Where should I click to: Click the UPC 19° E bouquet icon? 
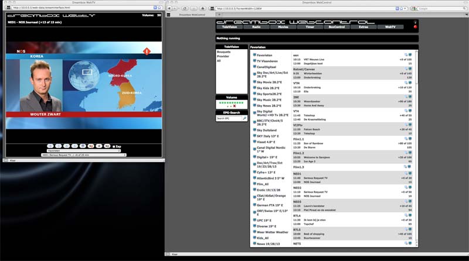click(254, 220)
